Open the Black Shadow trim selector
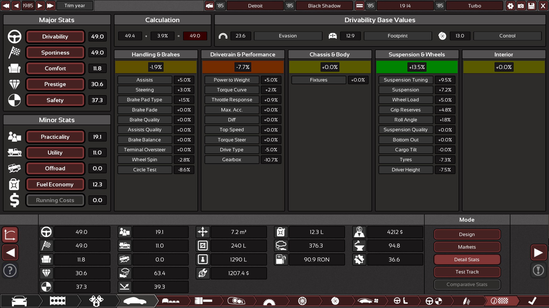Screen dimensions: 549x308 click(x=324, y=6)
